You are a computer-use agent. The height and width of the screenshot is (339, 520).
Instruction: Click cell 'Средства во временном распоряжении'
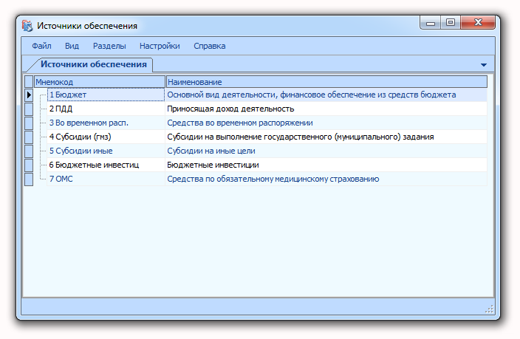point(326,123)
